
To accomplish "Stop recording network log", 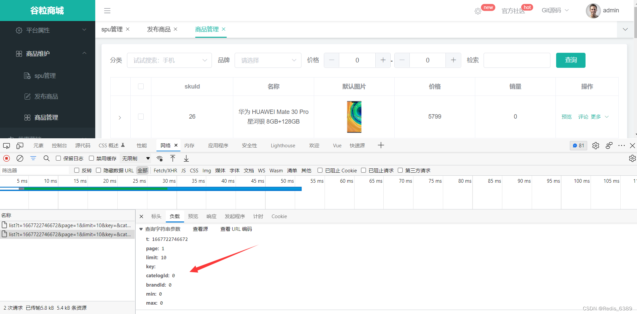I will click(x=6, y=158).
